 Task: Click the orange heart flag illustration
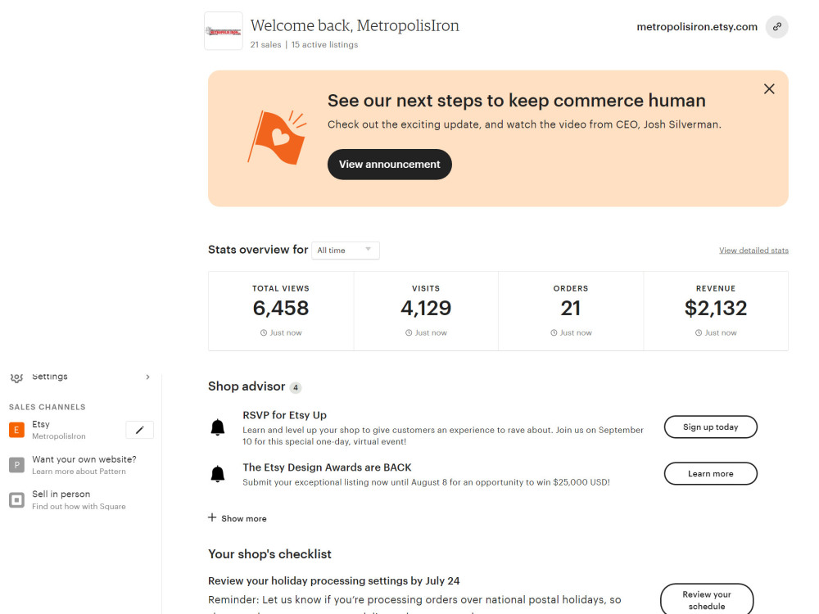click(x=278, y=138)
